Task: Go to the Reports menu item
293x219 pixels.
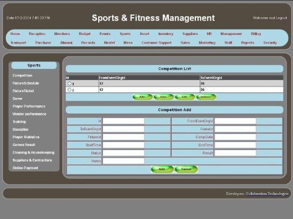Action: click(248, 43)
